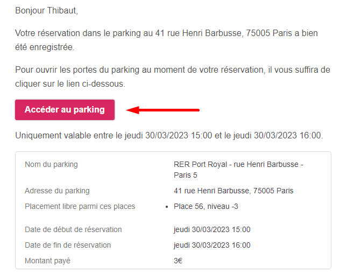The width and height of the screenshot is (347, 273).
Task: Click the Place 56, niveau -3 entry
Action: pos(206,206)
